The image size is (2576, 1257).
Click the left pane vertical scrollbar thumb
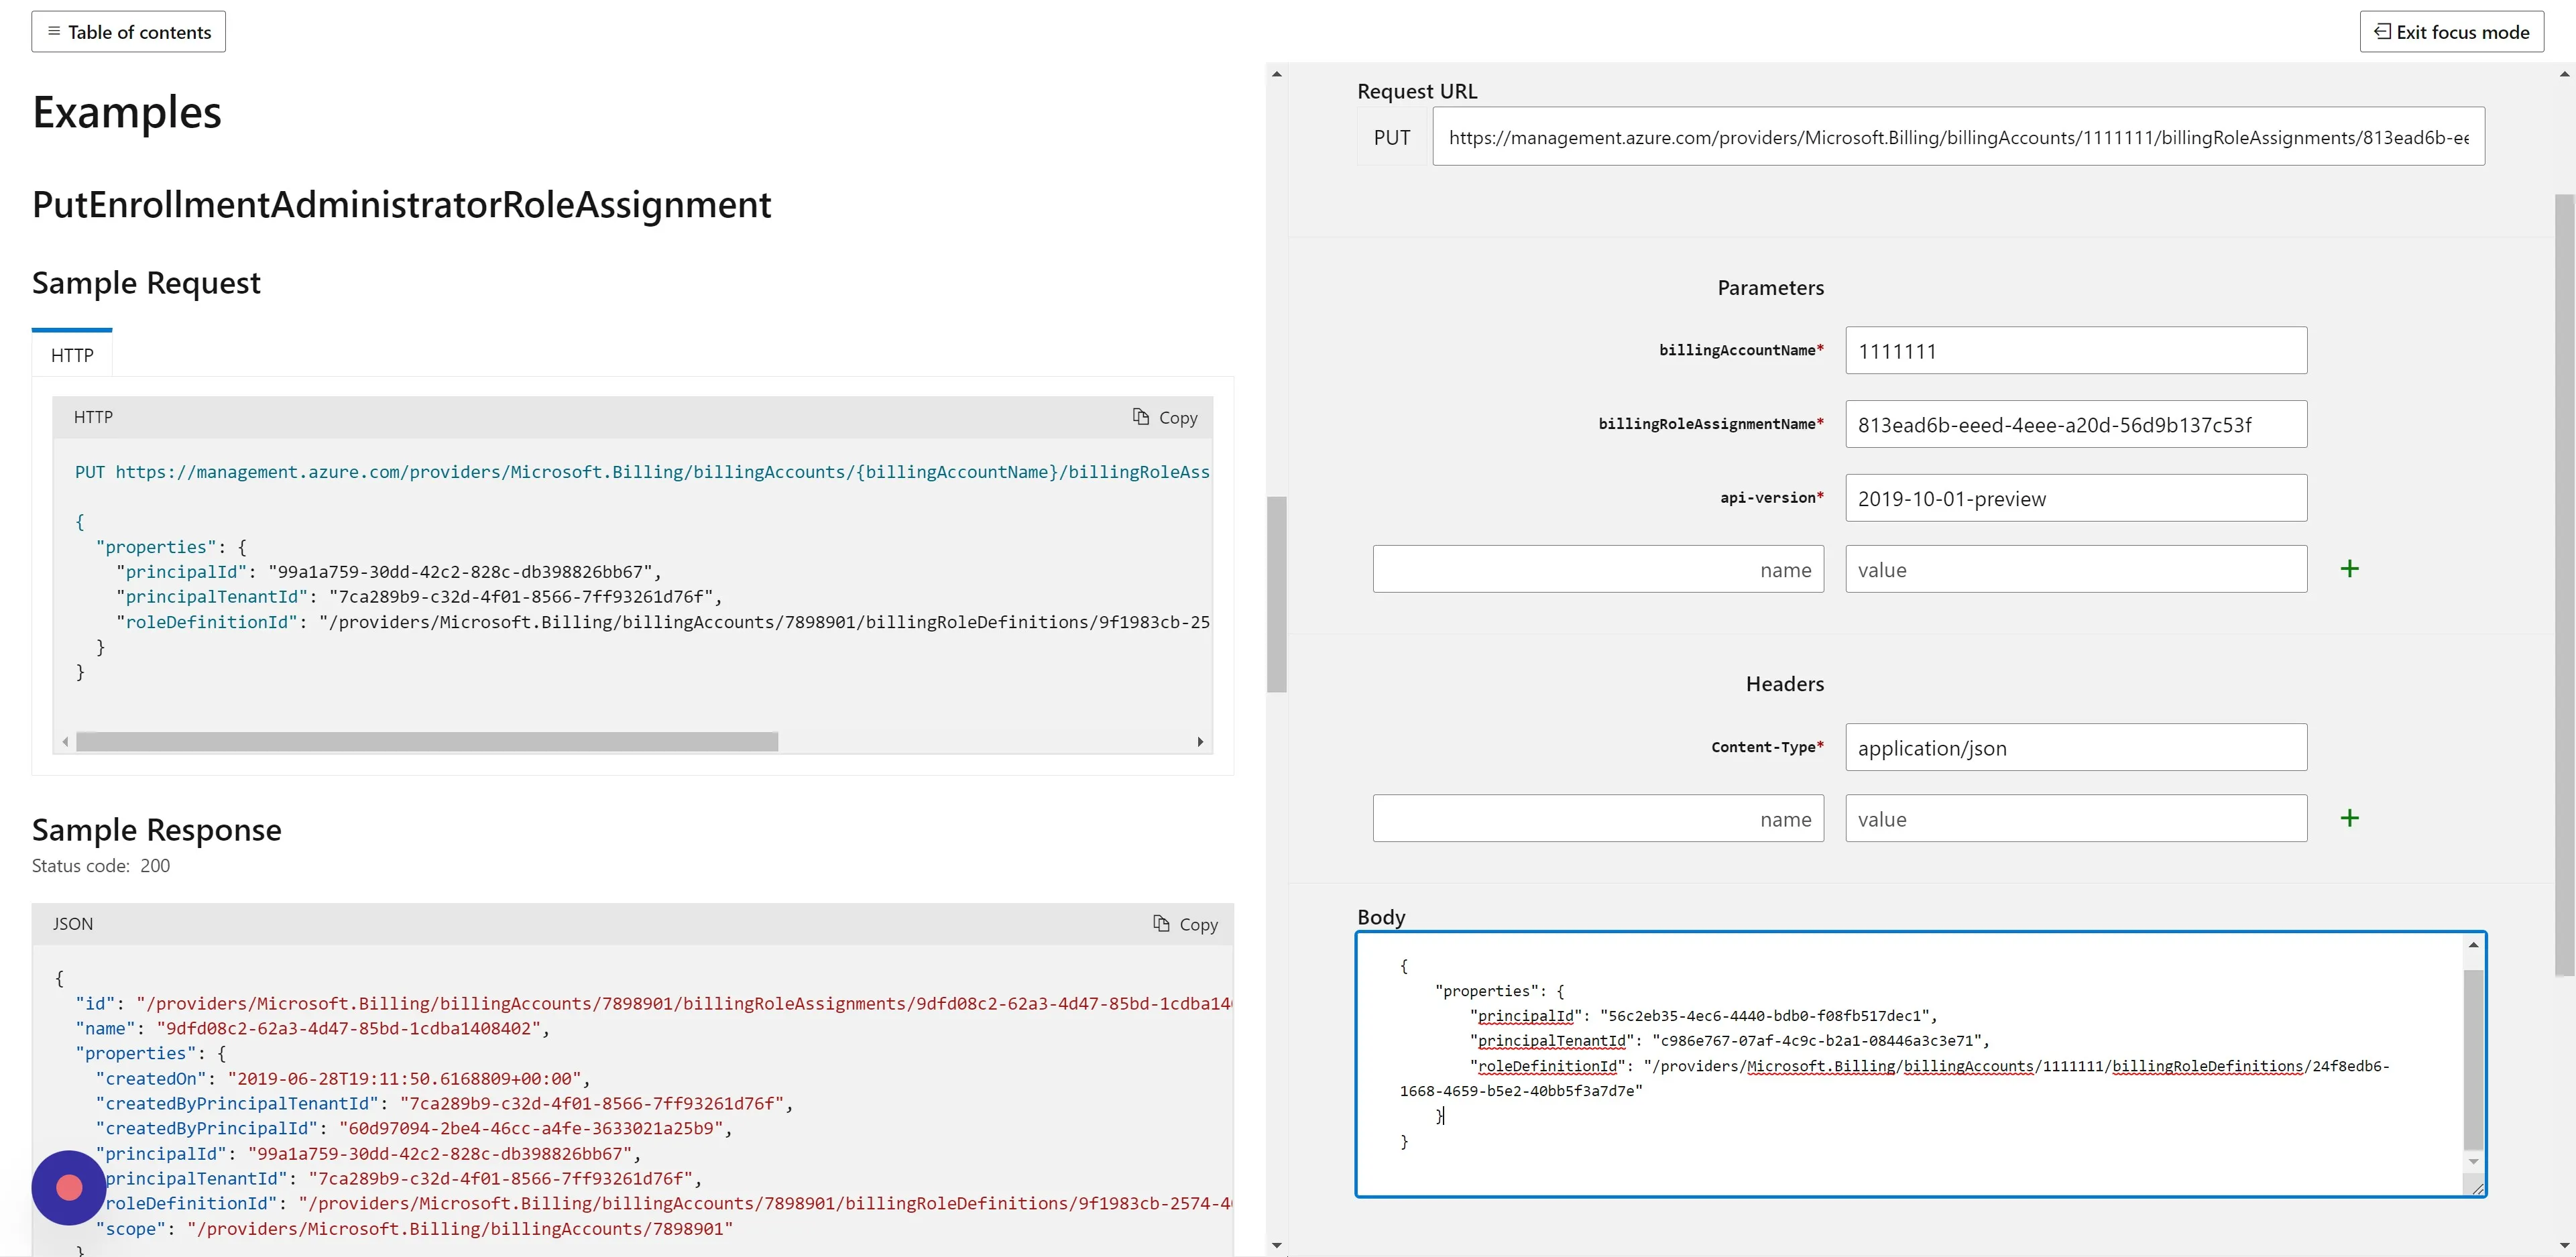pyautogui.click(x=1276, y=594)
